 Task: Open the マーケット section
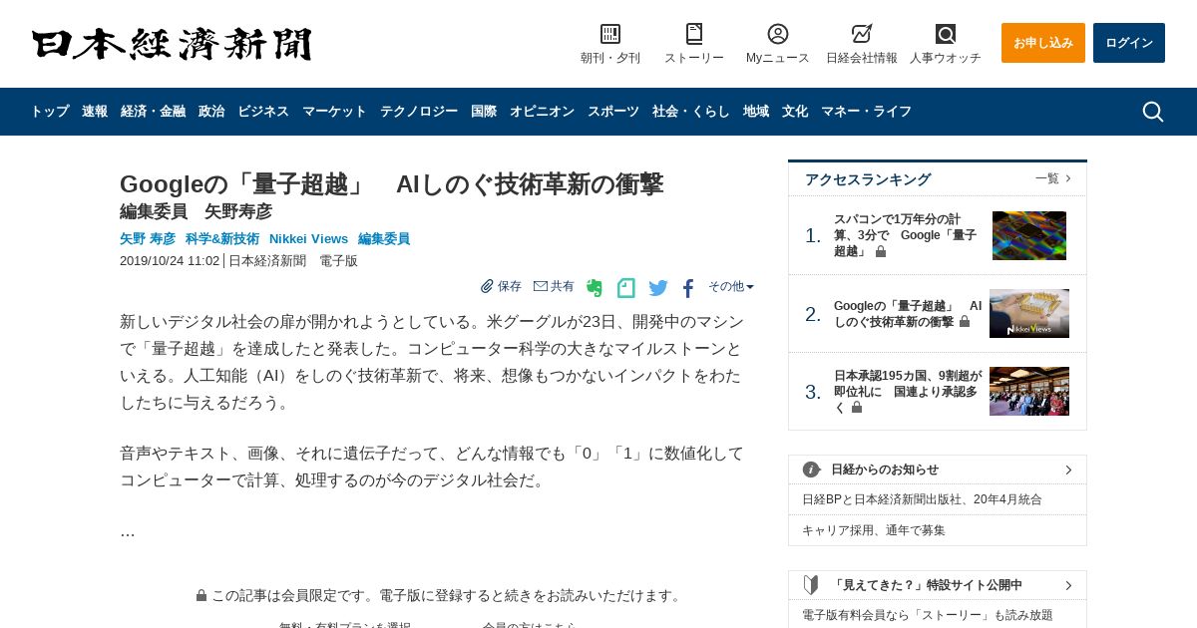(335, 112)
